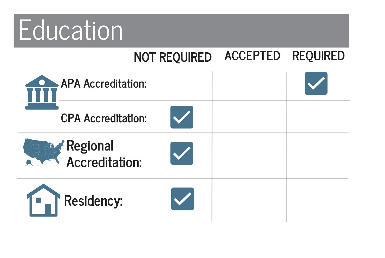Select the NOT REQUIRED column header
Viewport: 385px width, 258px height.
pyautogui.click(x=173, y=57)
